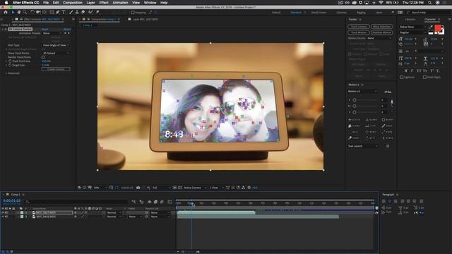Viewport: 452px width, 254px height.
Task: Open the Effect menu
Action: 104,3
